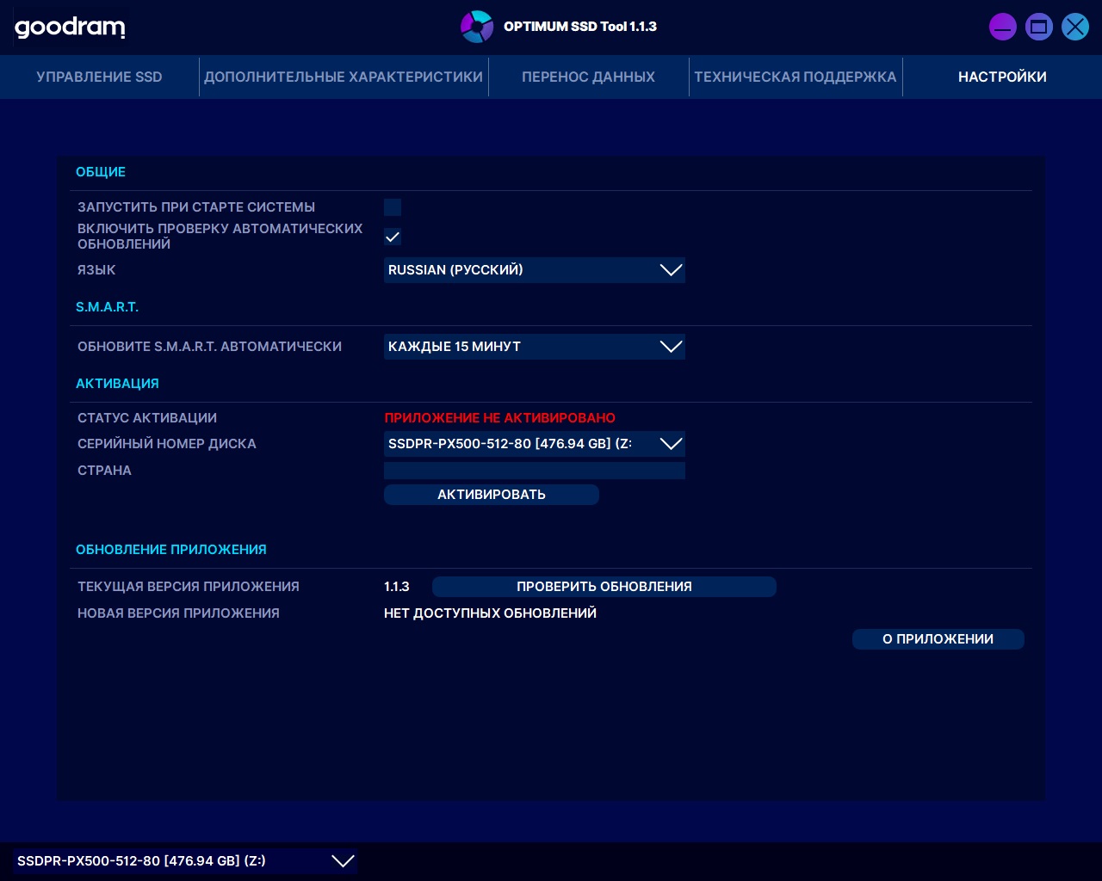Click the OPTIMUM SSD Tool 1.1.3 title text
The height and width of the screenshot is (881, 1102).
click(580, 27)
